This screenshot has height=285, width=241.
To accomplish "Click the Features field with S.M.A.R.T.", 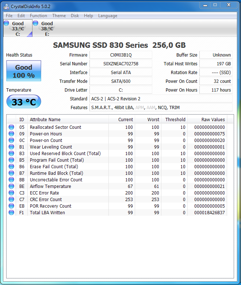I will [x=161, y=107].
